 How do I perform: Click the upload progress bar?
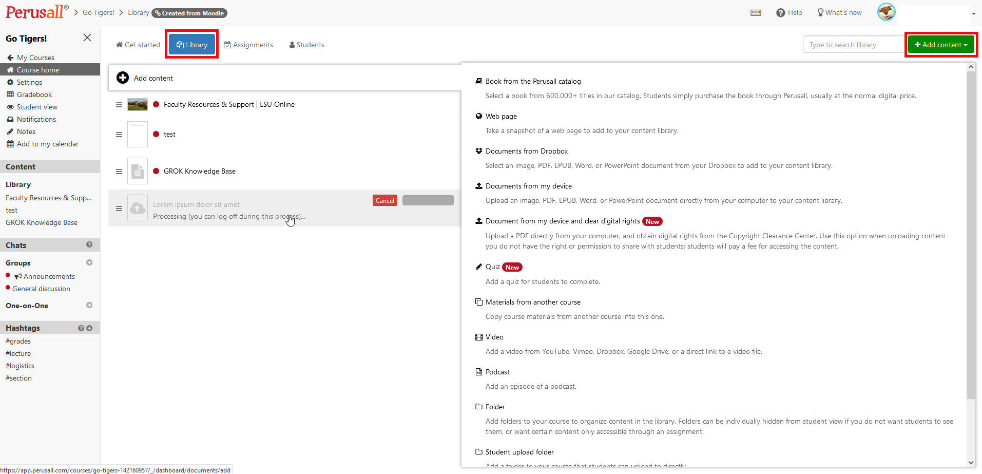pos(428,200)
